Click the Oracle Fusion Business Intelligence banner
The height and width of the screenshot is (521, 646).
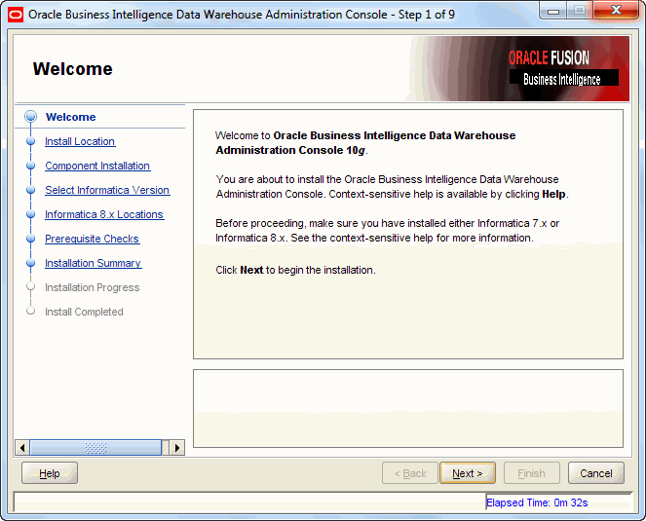tap(519, 68)
